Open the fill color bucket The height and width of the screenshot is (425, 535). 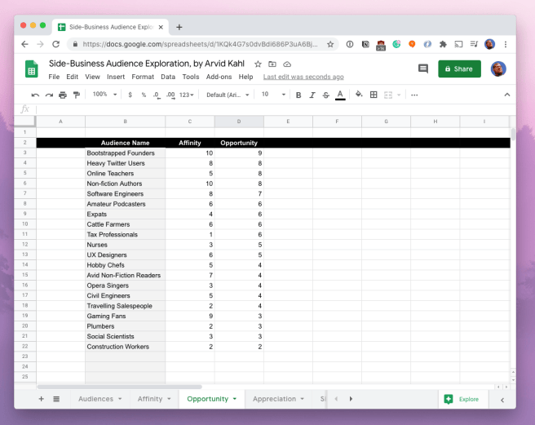[x=359, y=94]
